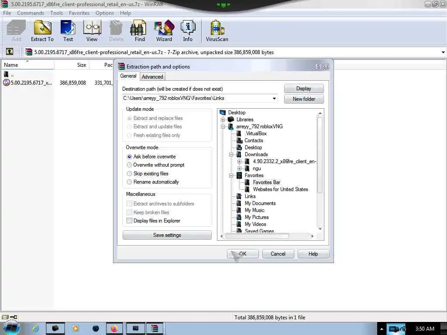Run the VirusScan toolbar icon
Screen dimensions: 447x335
click(x=217, y=31)
